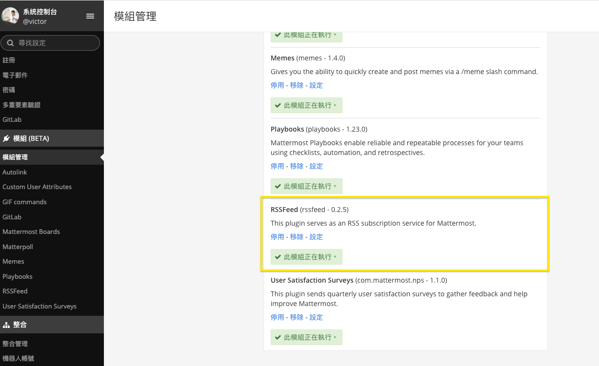This screenshot has width=599, height=366.
Task: Go to 機器人帳號 in the sidebar
Action: [18, 358]
